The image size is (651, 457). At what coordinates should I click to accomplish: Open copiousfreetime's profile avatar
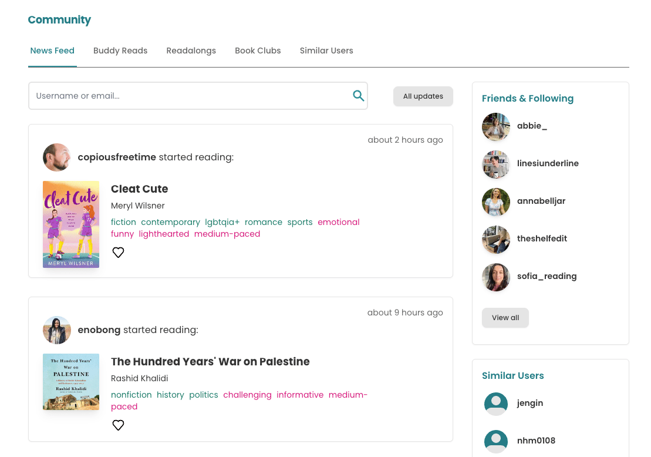coord(57,157)
